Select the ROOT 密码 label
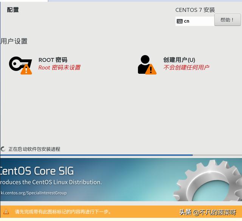 [53, 60]
